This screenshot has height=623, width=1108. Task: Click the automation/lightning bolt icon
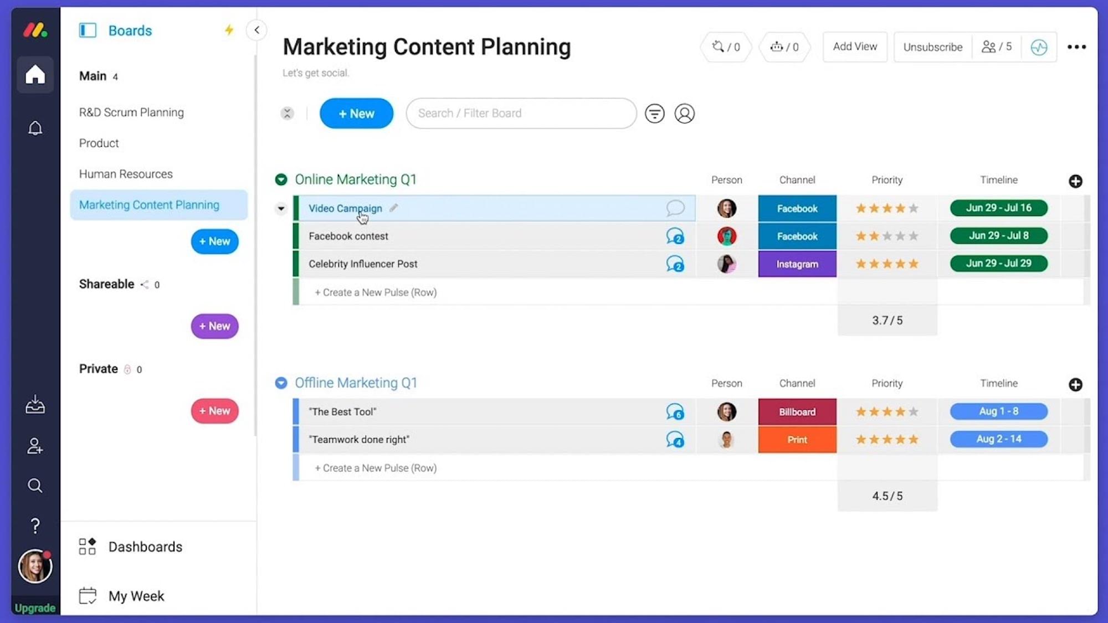tap(228, 30)
